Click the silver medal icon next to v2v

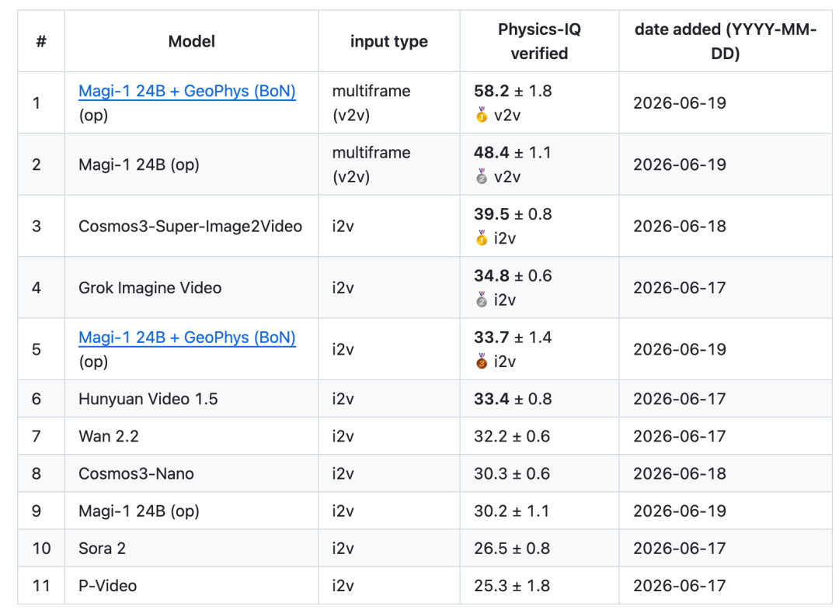482,176
